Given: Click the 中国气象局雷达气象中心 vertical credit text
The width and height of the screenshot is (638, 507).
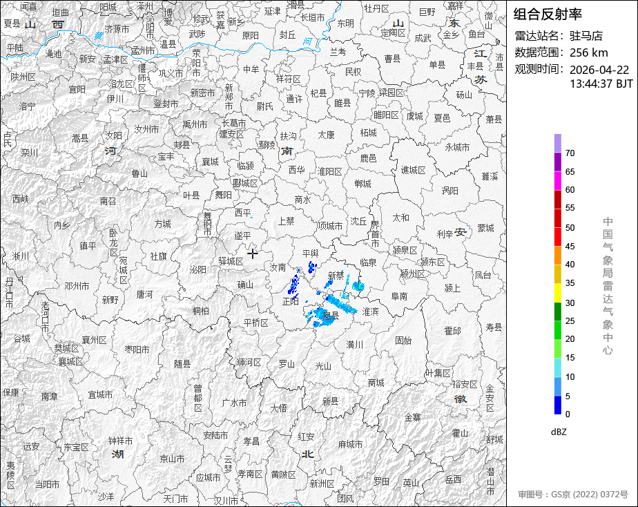Looking at the screenshot, I should tap(608, 286).
